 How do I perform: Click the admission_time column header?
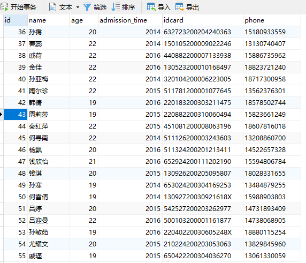point(130,20)
